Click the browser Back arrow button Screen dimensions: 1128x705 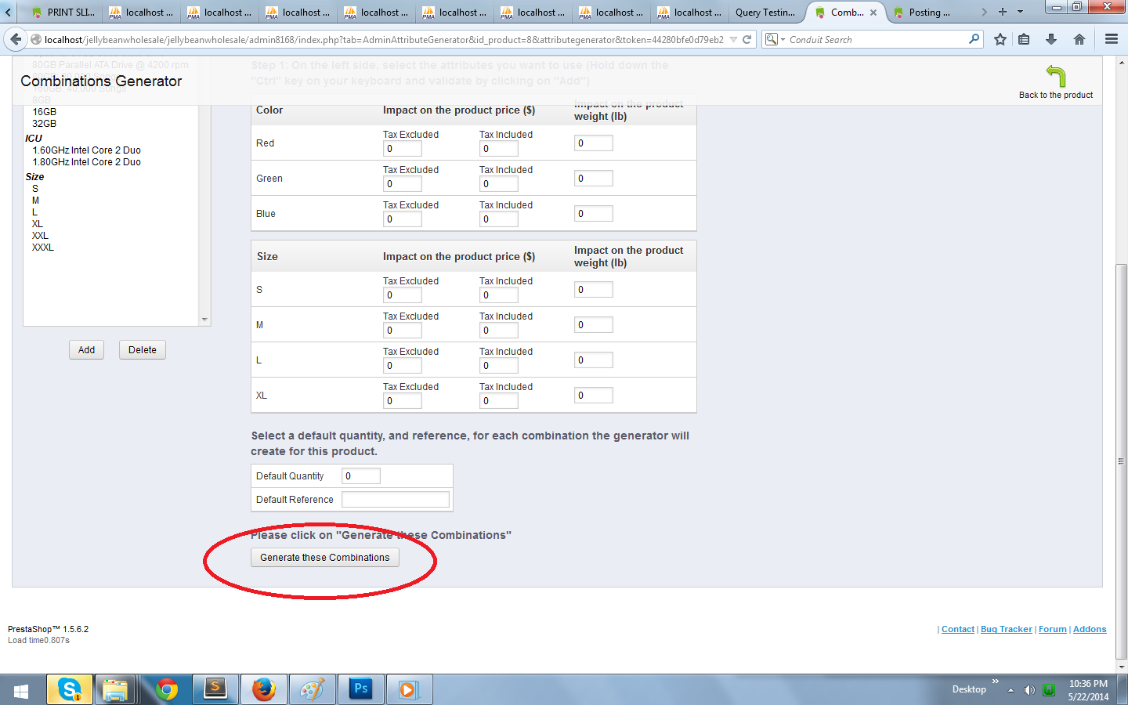click(x=16, y=39)
